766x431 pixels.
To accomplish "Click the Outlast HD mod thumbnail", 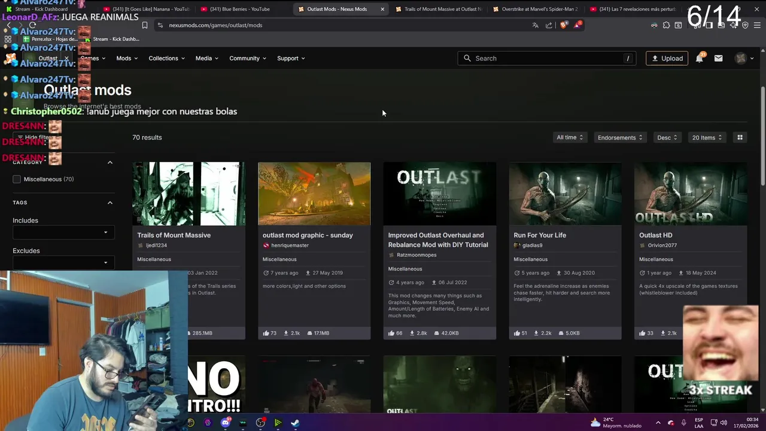I will coord(691,193).
